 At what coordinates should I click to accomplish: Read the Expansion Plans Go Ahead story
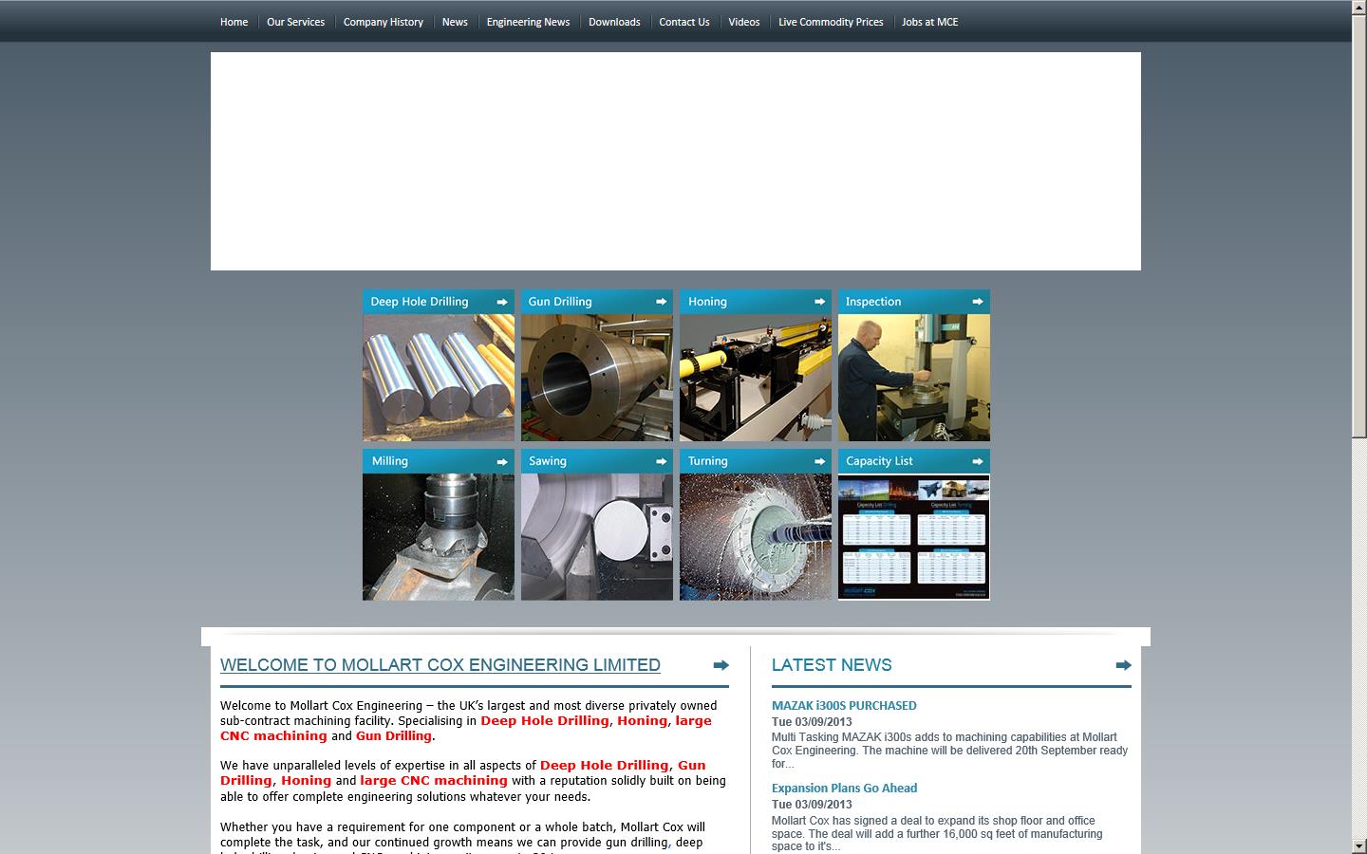[x=844, y=788]
